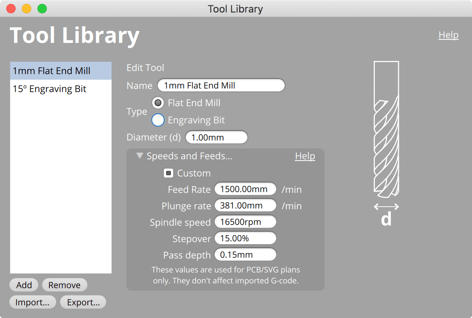Close the Tool Library window
Screen dimensions: 472x318
[11, 9]
